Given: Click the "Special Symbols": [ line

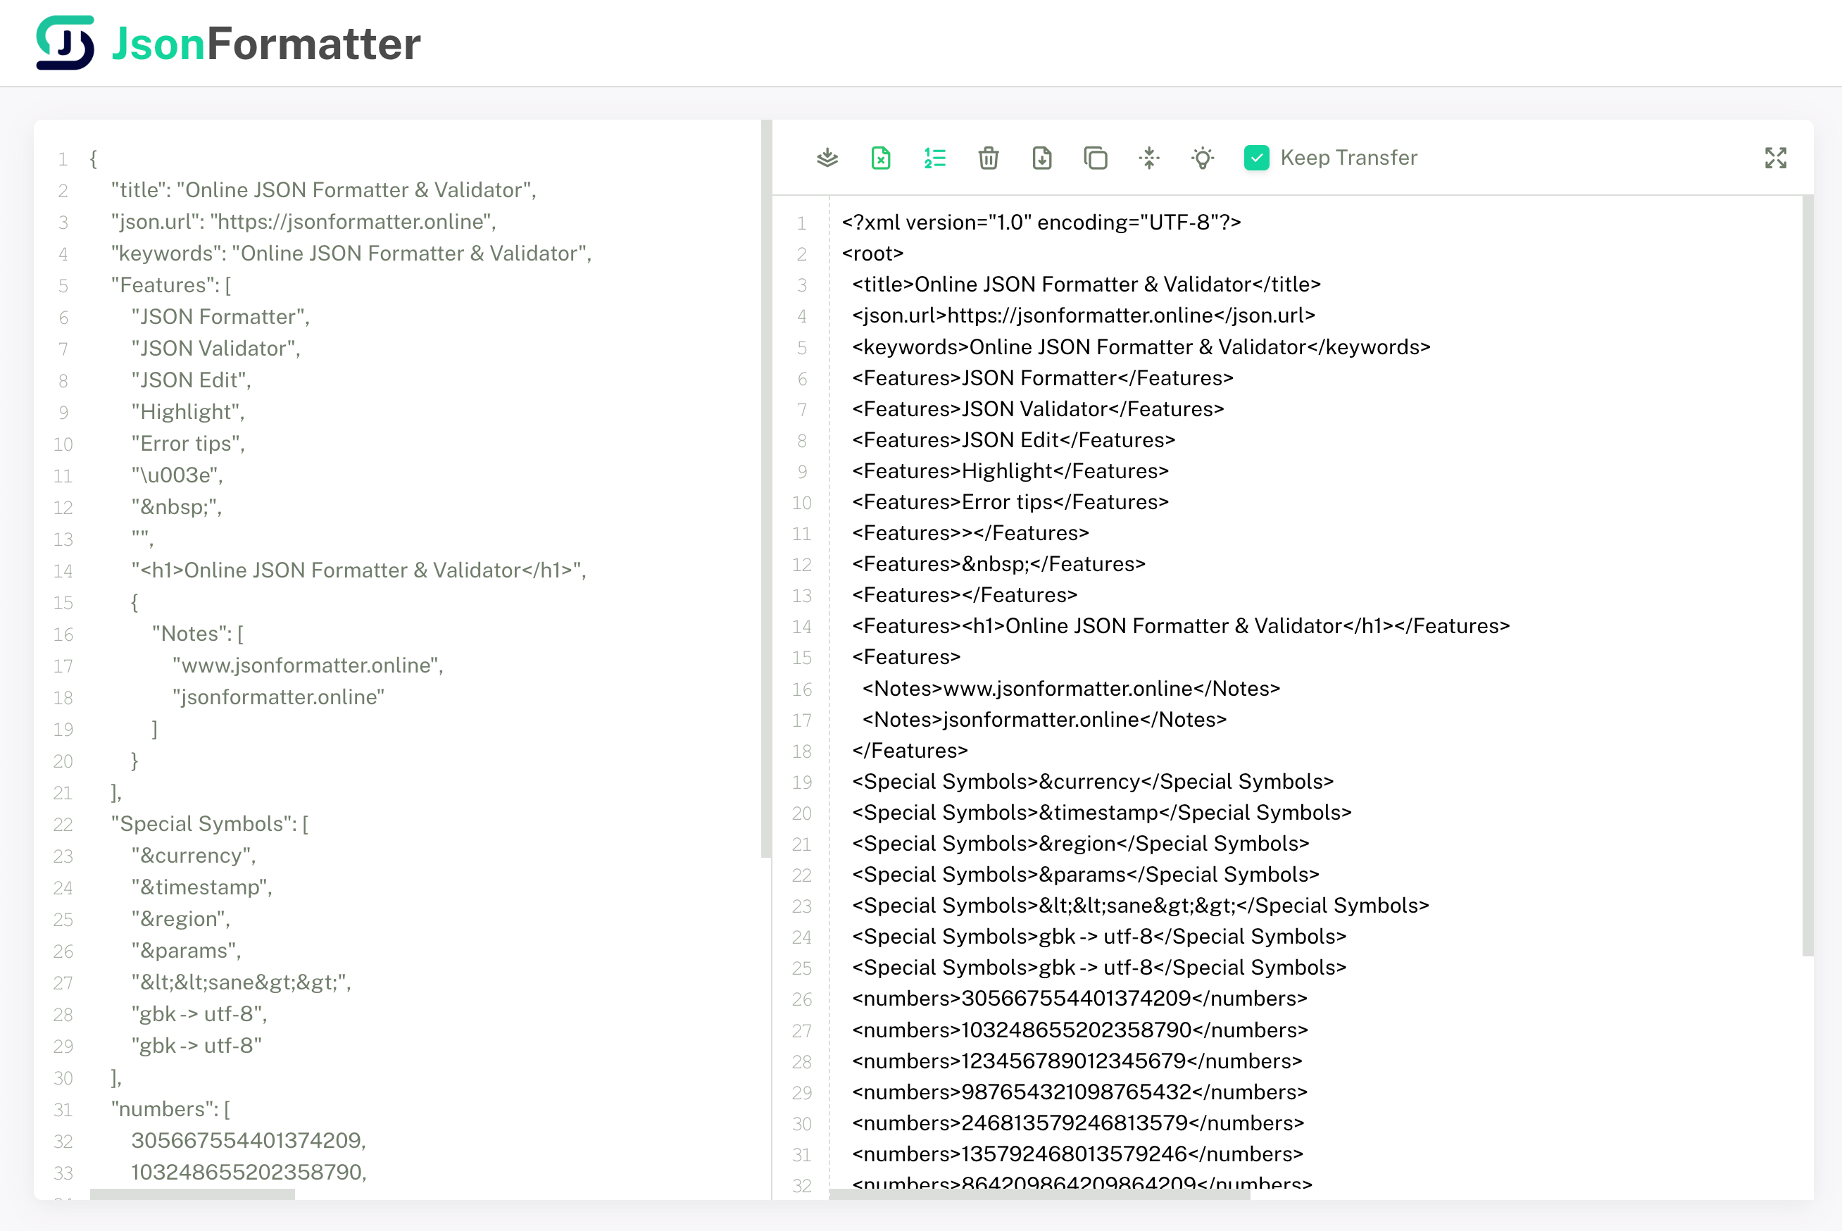Looking at the screenshot, I should 210,823.
